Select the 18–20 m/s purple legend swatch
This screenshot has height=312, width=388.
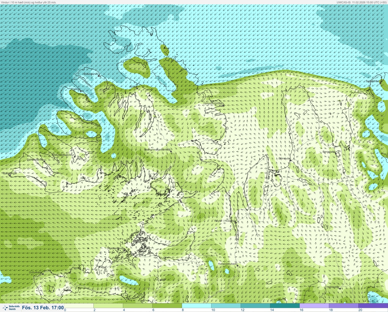tap(344, 306)
